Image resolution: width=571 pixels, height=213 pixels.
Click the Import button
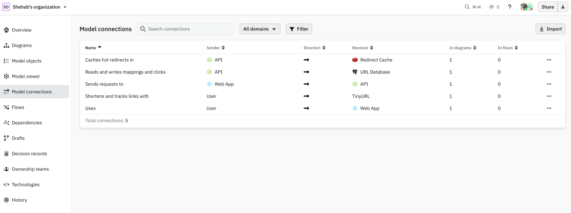[x=550, y=29]
